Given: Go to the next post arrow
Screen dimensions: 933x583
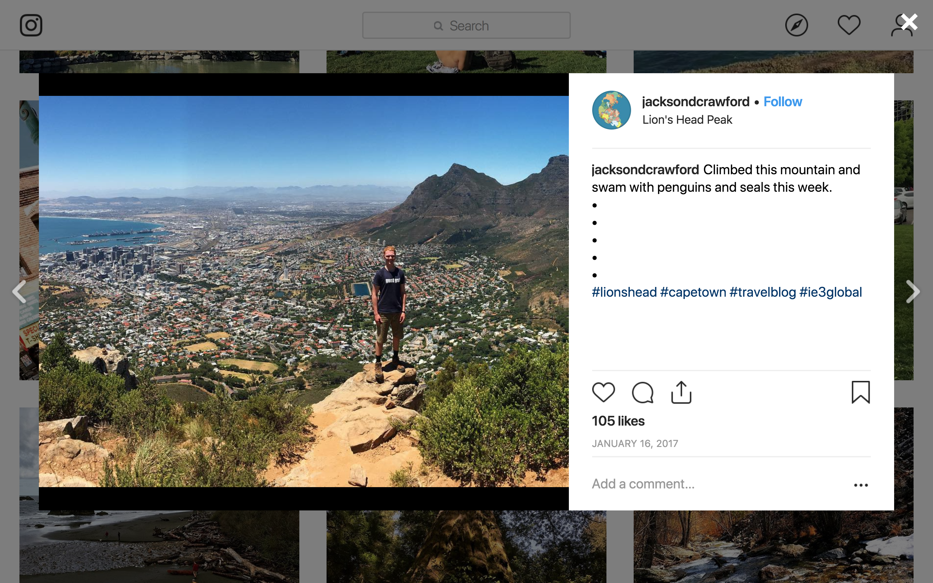Looking at the screenshot, I should pos(913,291).
